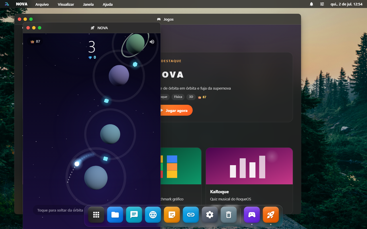Open the Janela menu
Viewport: 367px width, 229px height.
pos(88,4)
